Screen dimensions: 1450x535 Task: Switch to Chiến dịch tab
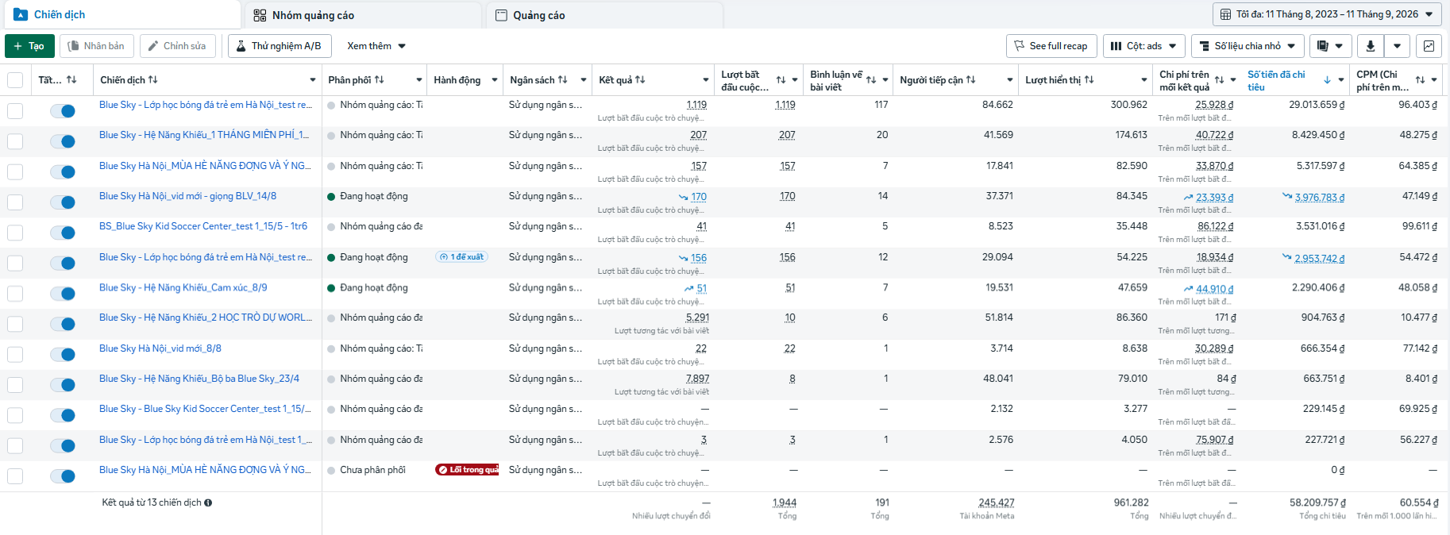[121, 15]
